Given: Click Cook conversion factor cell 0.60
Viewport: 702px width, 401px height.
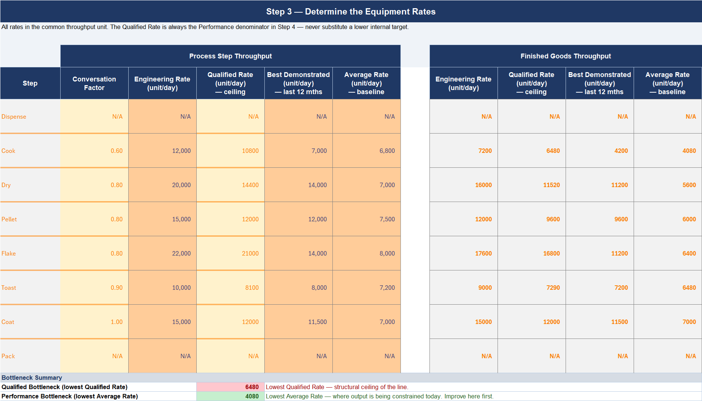Looking at the screenshot, I should [x=94, y=151].
